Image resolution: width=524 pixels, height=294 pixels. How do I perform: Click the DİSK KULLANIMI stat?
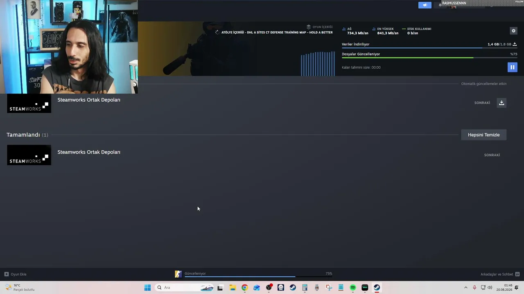point(417,31)
